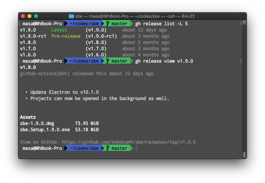The height and width of the screenshot is (183, 265).
Task: Click the '(v1.9.0-rc1)' tag name in parentheses
Action: click(x=101, y=36)
